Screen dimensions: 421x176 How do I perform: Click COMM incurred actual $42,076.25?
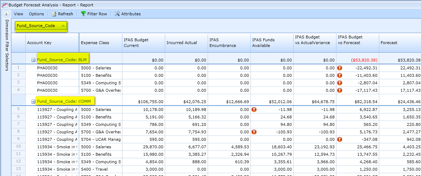point(195,102)
